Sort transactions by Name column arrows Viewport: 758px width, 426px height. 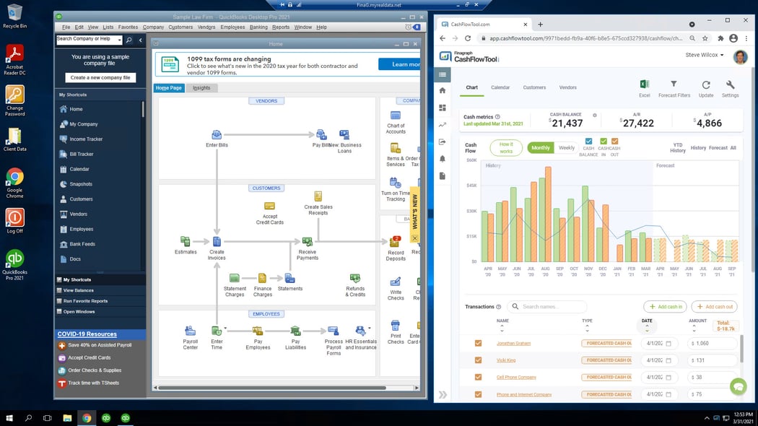pos(502,329)
